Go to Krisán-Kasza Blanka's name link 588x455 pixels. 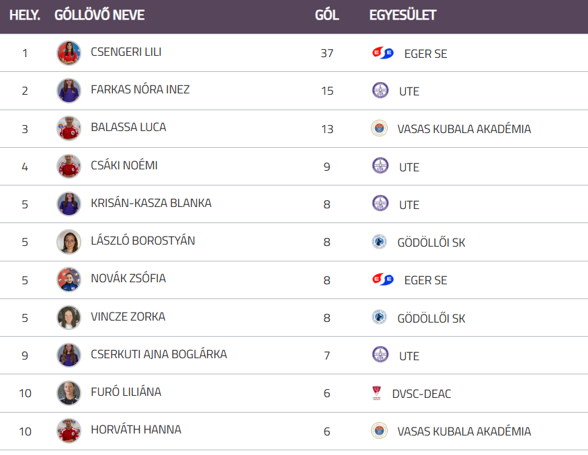click(x=151, y=203)
